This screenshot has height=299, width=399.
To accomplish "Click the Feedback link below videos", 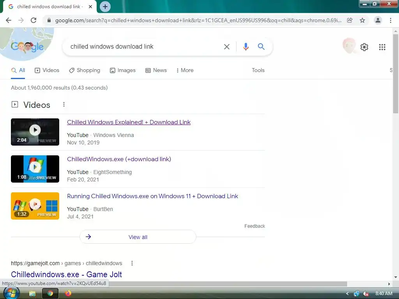I will [255, 226].
